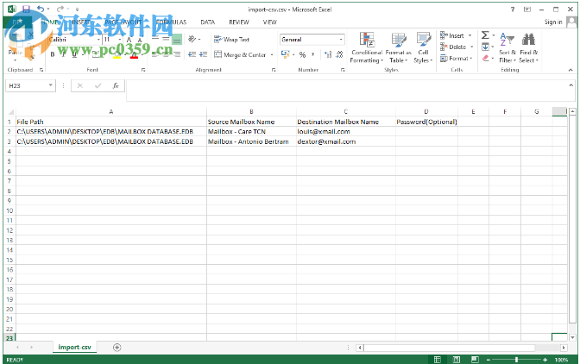The image size is (580, 364).
Task: Open the Cell Styles gallery
Action: coord(423,43)
